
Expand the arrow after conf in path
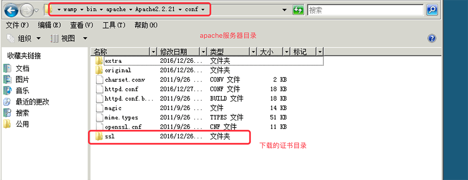coord(203,9)
